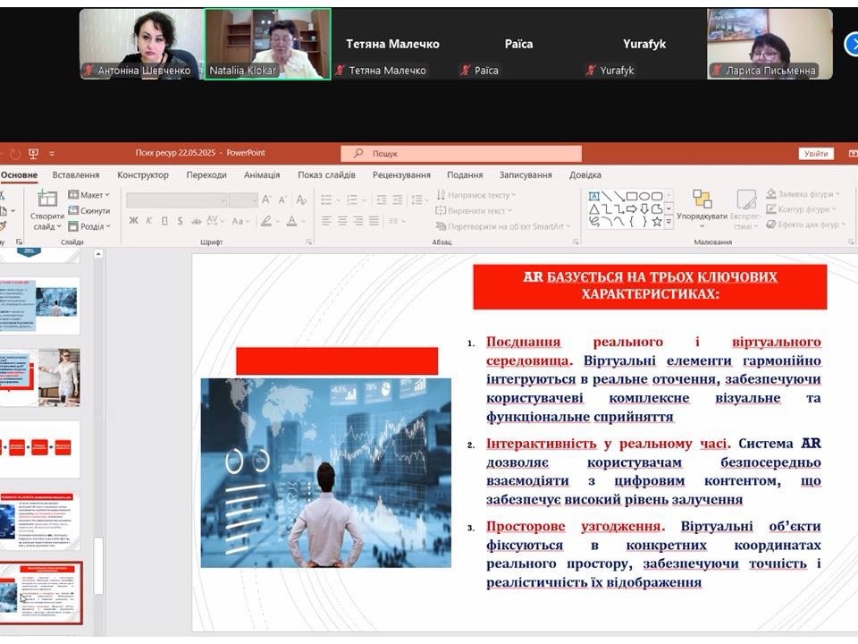The width and height of the screenshot is (858, 644).
Task: Open the line spacing dropdown
Action: tap(420, 199)
